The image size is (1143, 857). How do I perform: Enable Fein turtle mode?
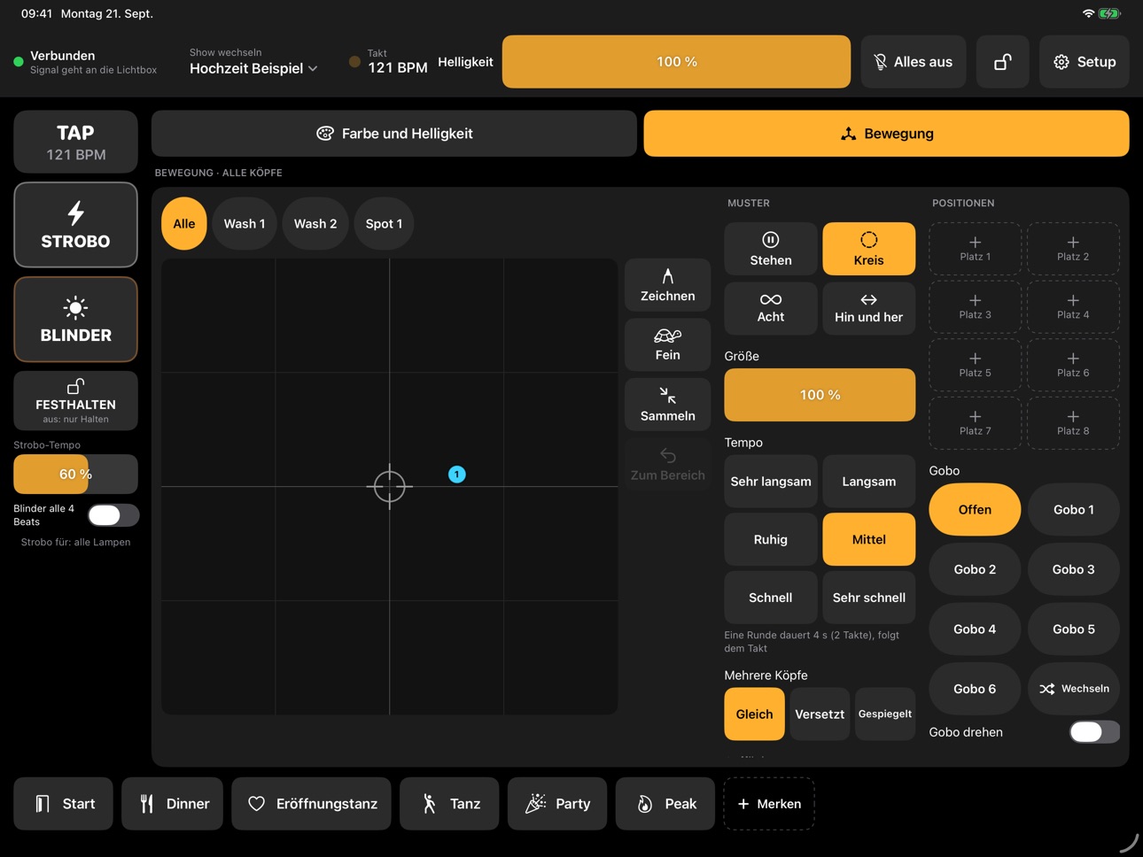point(667,344)
